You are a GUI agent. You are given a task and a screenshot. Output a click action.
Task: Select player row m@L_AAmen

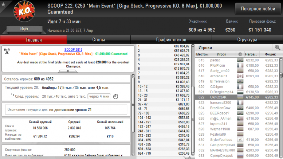click(237, 119)
